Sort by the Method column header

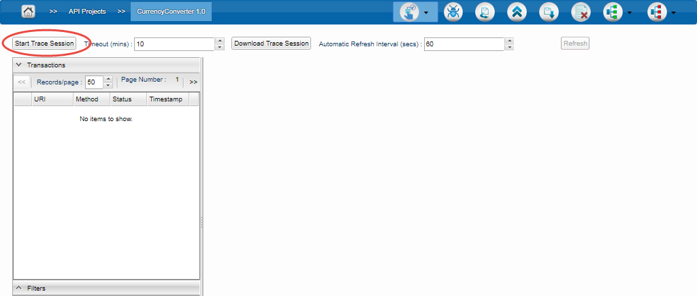click(x=92, y=99)
